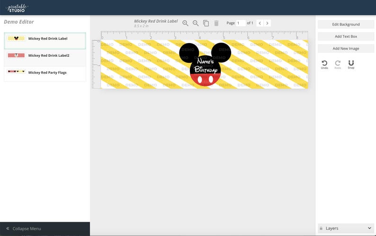This screenshot has width=376, height=236.
Task: Open Edit Background
Action: (346, 25)
